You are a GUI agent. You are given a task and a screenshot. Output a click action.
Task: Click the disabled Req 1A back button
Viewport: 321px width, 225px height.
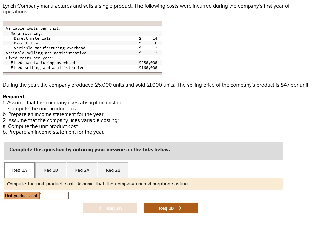pyautogui.click(x=110, y=208)
